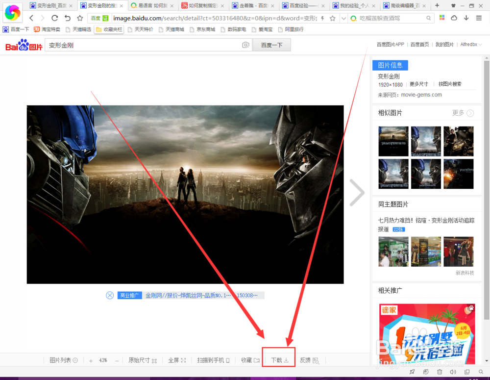Screen dimensions: 490x380
Task: Click the zoom magnifier in status bar
Action: pos(481,372)
